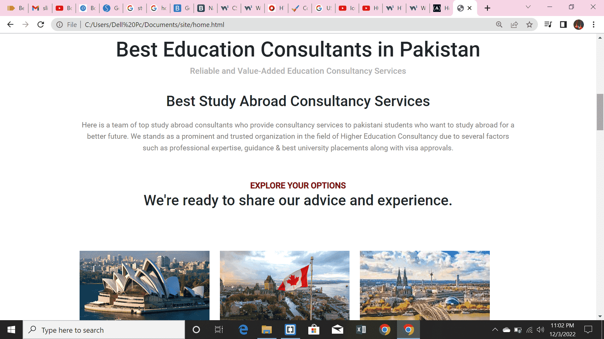Switch to the Gmail tab

coord(40,8)
